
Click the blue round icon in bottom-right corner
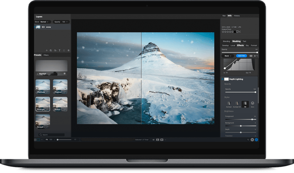click(x=257, y=139)
